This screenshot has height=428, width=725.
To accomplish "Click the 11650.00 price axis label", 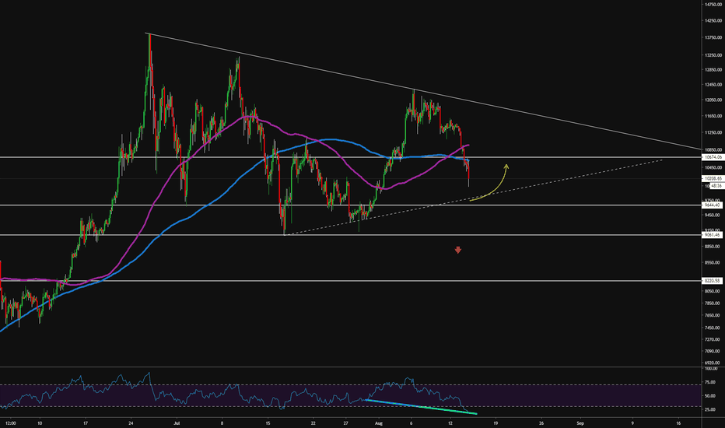I will pyautogui.click(x=714, y=116).
